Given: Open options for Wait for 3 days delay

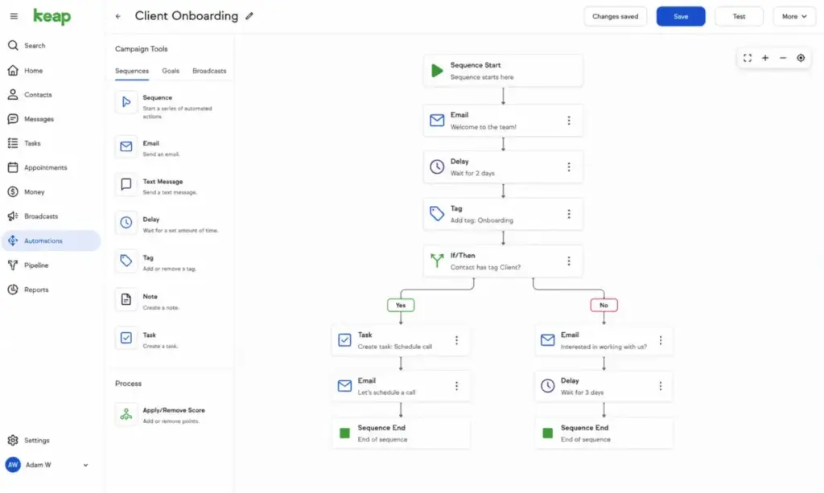Looking at the screenshot, I should coord(660,386).
